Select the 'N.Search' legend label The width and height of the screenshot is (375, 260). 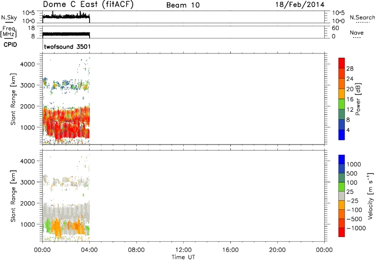pos(362,17)
